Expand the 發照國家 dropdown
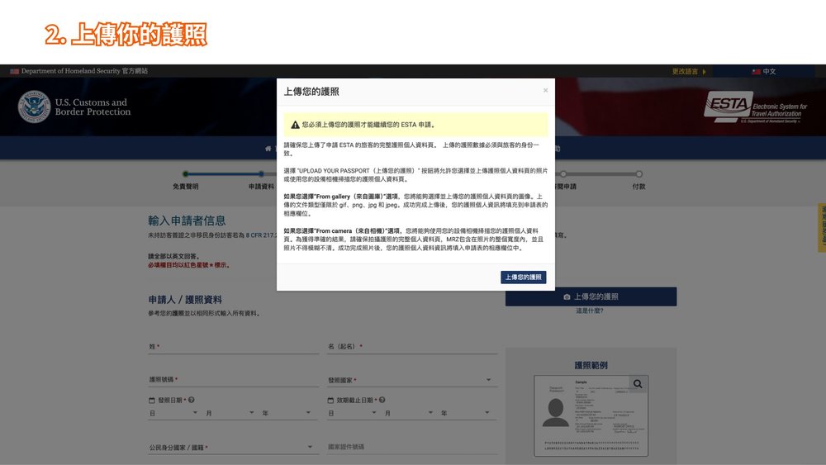The image size is (826, 465). (x=412, y=380)
